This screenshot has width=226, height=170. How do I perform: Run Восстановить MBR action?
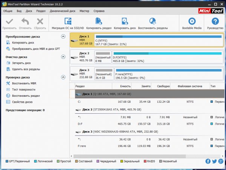(x=24, y=83)
